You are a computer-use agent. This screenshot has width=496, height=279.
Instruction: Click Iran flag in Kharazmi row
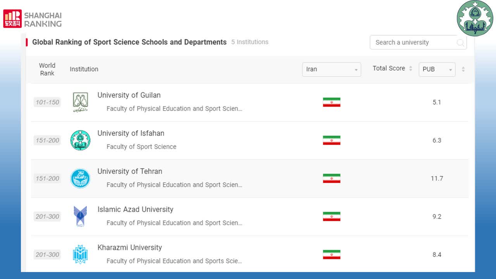click(x=331, y=255)
